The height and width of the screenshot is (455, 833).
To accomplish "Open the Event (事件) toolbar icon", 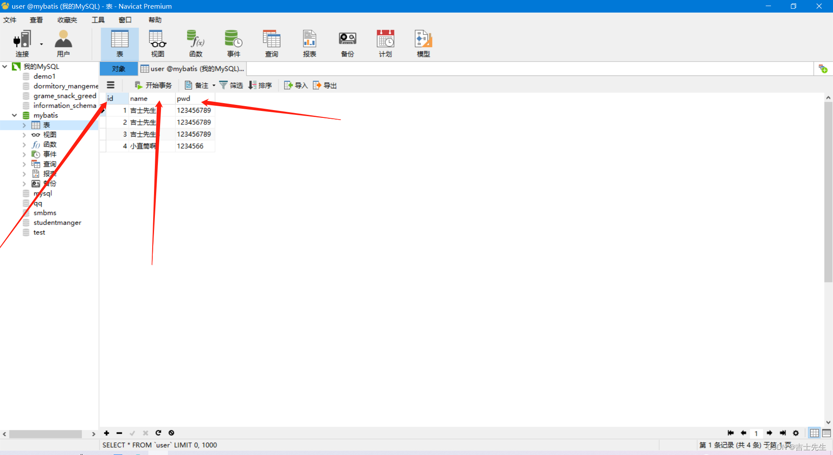I will coord(233,43).
